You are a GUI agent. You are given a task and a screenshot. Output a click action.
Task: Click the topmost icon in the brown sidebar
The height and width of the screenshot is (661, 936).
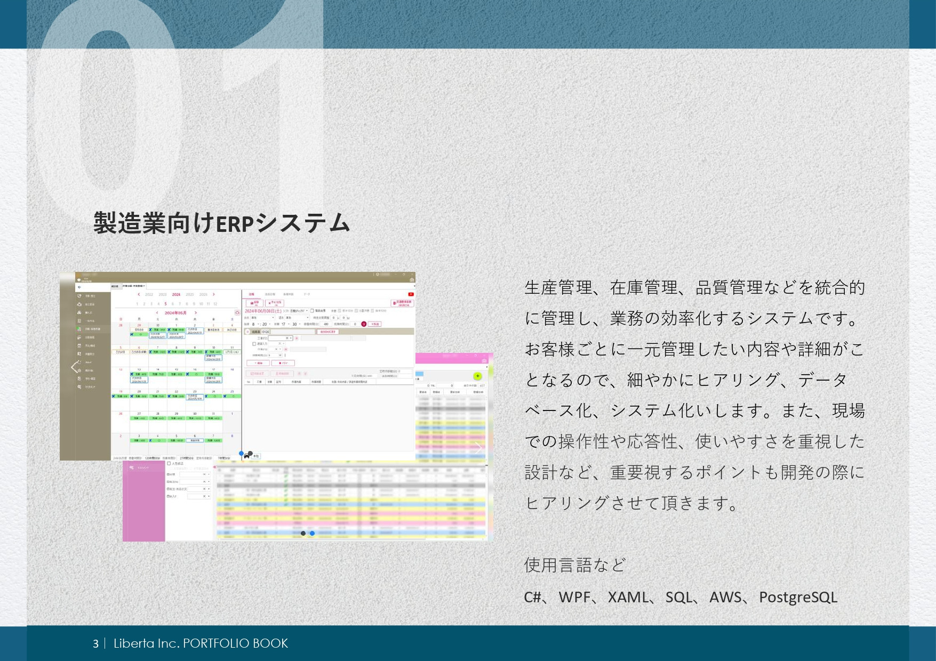coord(79,296)
